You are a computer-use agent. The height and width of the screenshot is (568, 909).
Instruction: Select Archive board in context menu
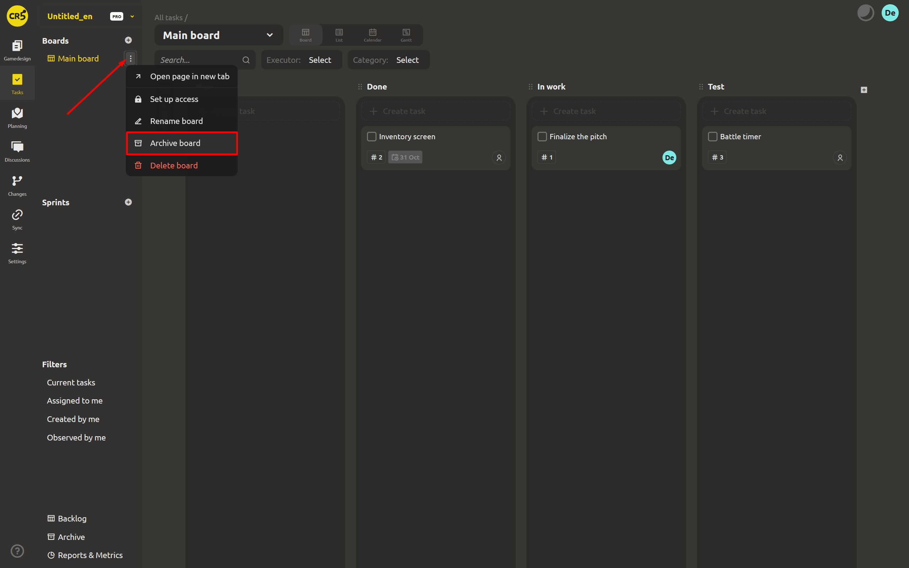tap(182, 143)
